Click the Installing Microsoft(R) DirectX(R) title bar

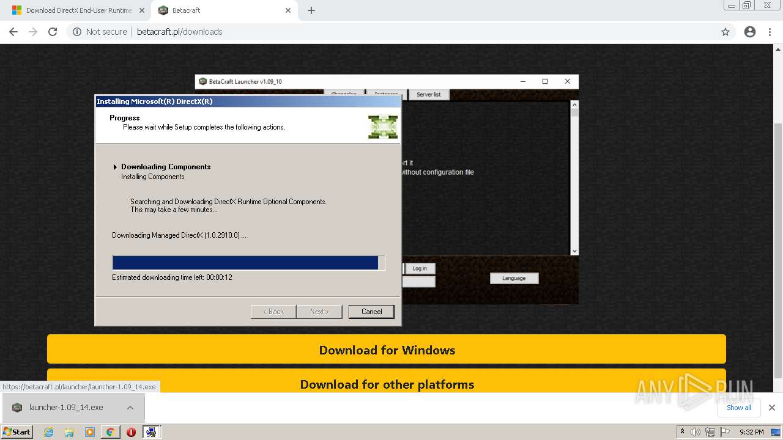[x=248, y=101]
